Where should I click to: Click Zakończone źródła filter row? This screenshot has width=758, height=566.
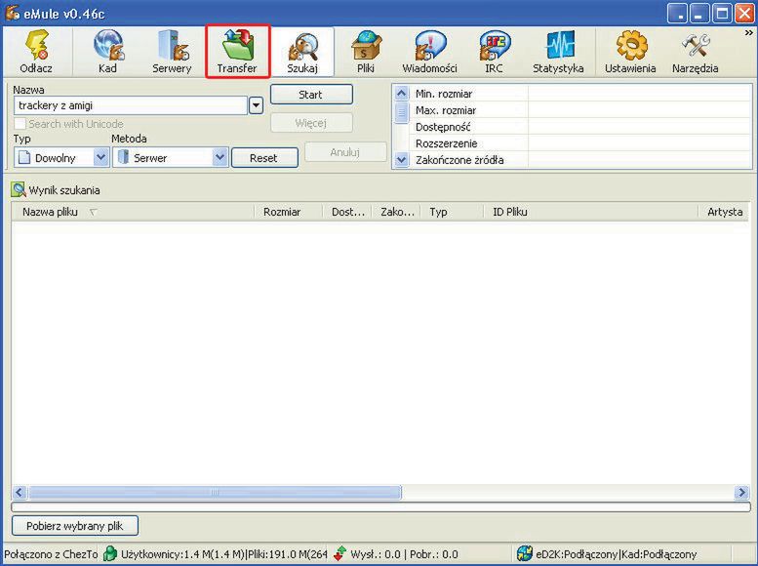tap(580, 160)
